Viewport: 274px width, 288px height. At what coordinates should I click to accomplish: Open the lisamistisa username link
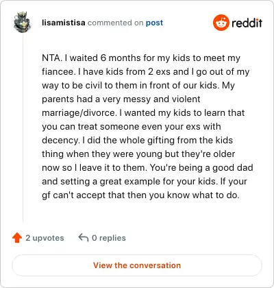coord(64,23)
